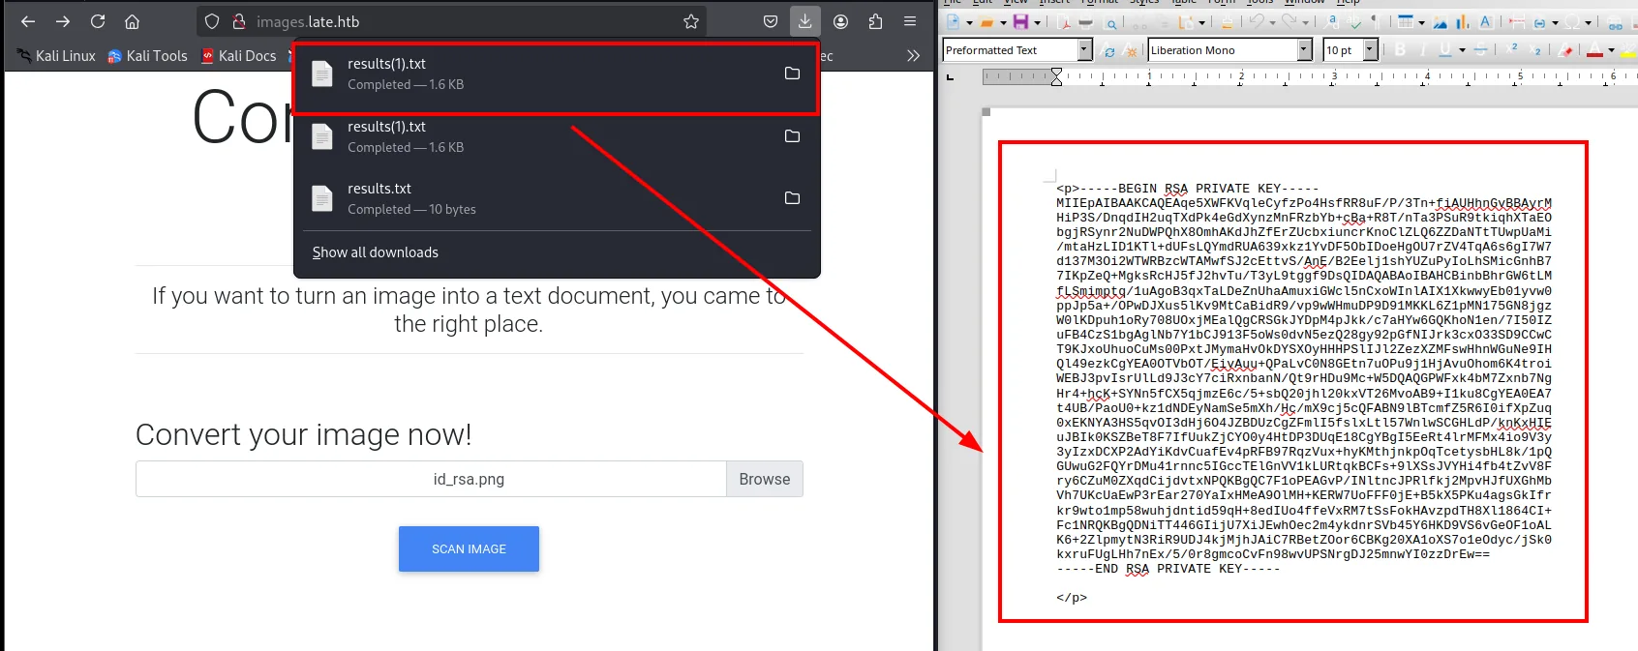Open the Firefox extensions puzzle icon
Image resolution: width=1638 pixels, height=651 pixels.
click(875, 21)
